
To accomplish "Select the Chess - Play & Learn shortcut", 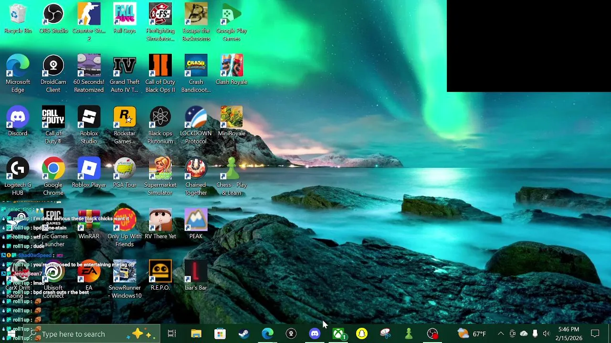I will 232,177.
